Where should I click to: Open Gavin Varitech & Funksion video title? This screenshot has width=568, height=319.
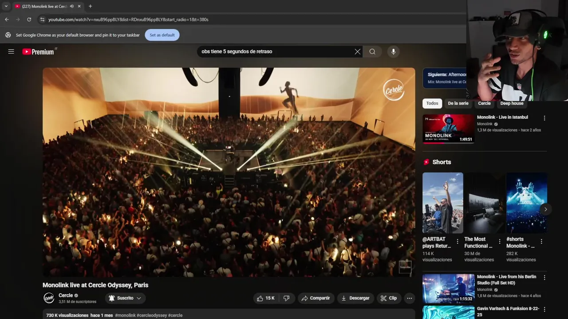508,311
